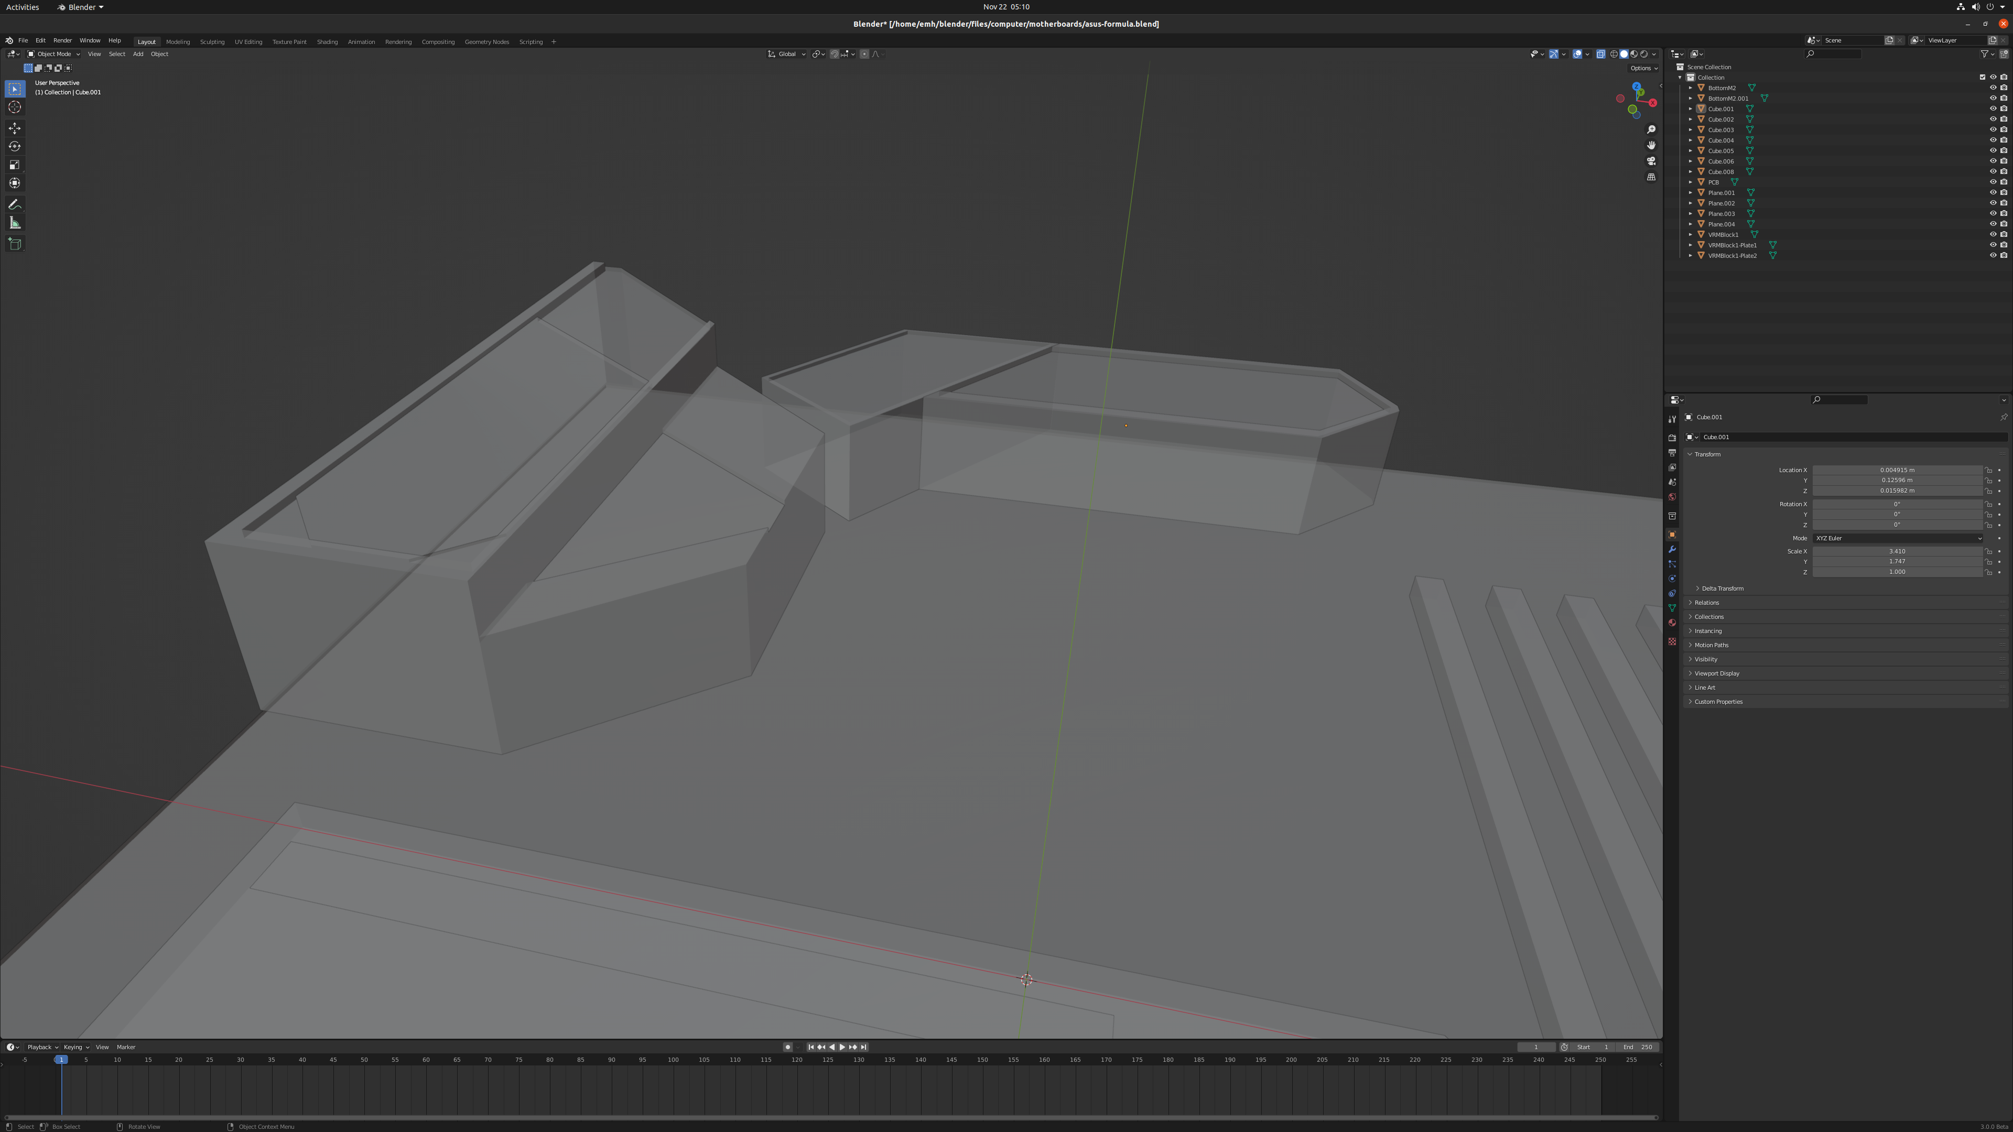Viewport: 2013px width, 1132px height.
Task: Open the Object Data green triangle tab
Action: pos(1672,608)
